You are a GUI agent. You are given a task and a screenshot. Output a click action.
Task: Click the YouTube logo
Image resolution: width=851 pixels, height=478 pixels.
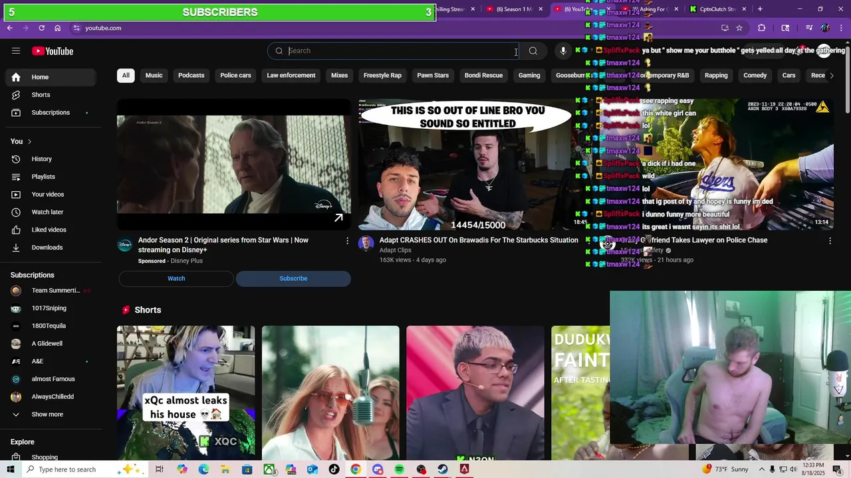(53, 51)
